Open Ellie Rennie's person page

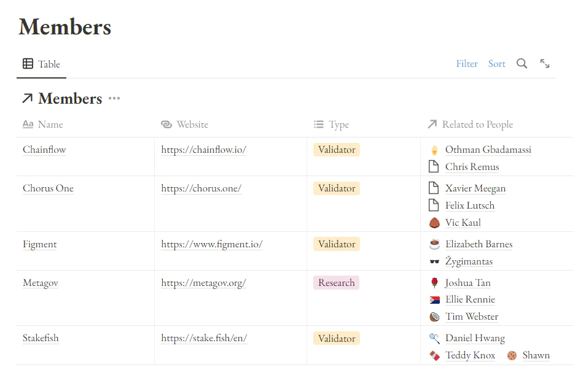(470, 299)
